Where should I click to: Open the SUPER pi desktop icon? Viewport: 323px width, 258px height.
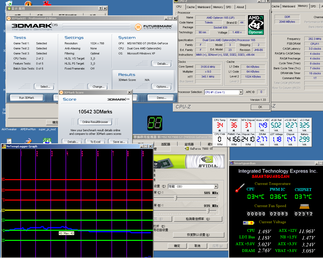pyautogui.click(x=47, y=140)
